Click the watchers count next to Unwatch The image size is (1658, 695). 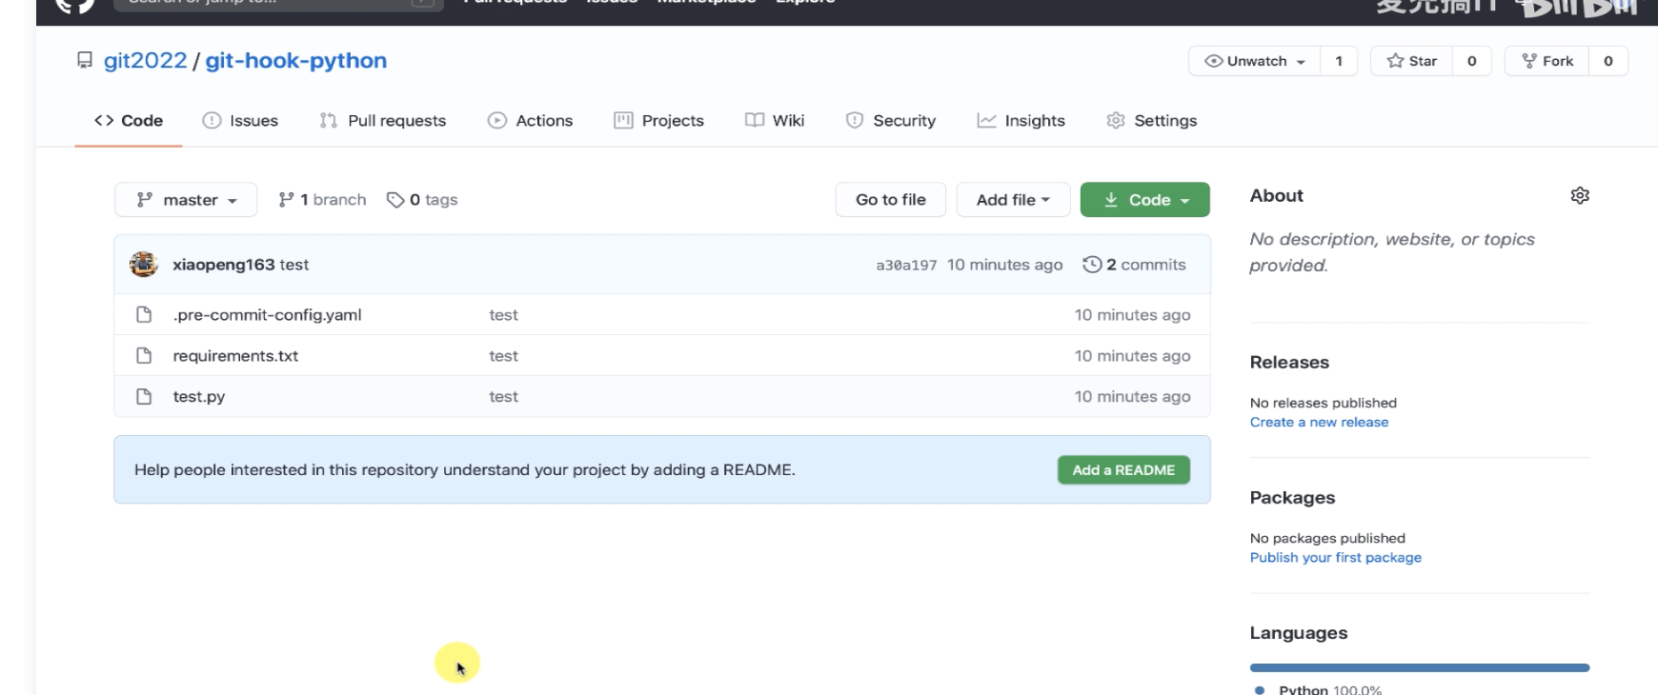[x=1339, y=61]
